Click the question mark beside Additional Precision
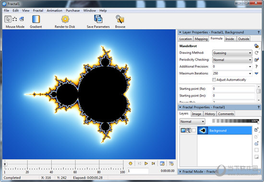264x182 pixels. [x=256, y=67]
